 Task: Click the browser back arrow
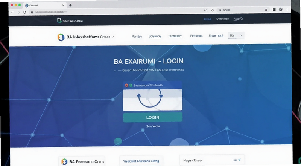coord(12,12)
